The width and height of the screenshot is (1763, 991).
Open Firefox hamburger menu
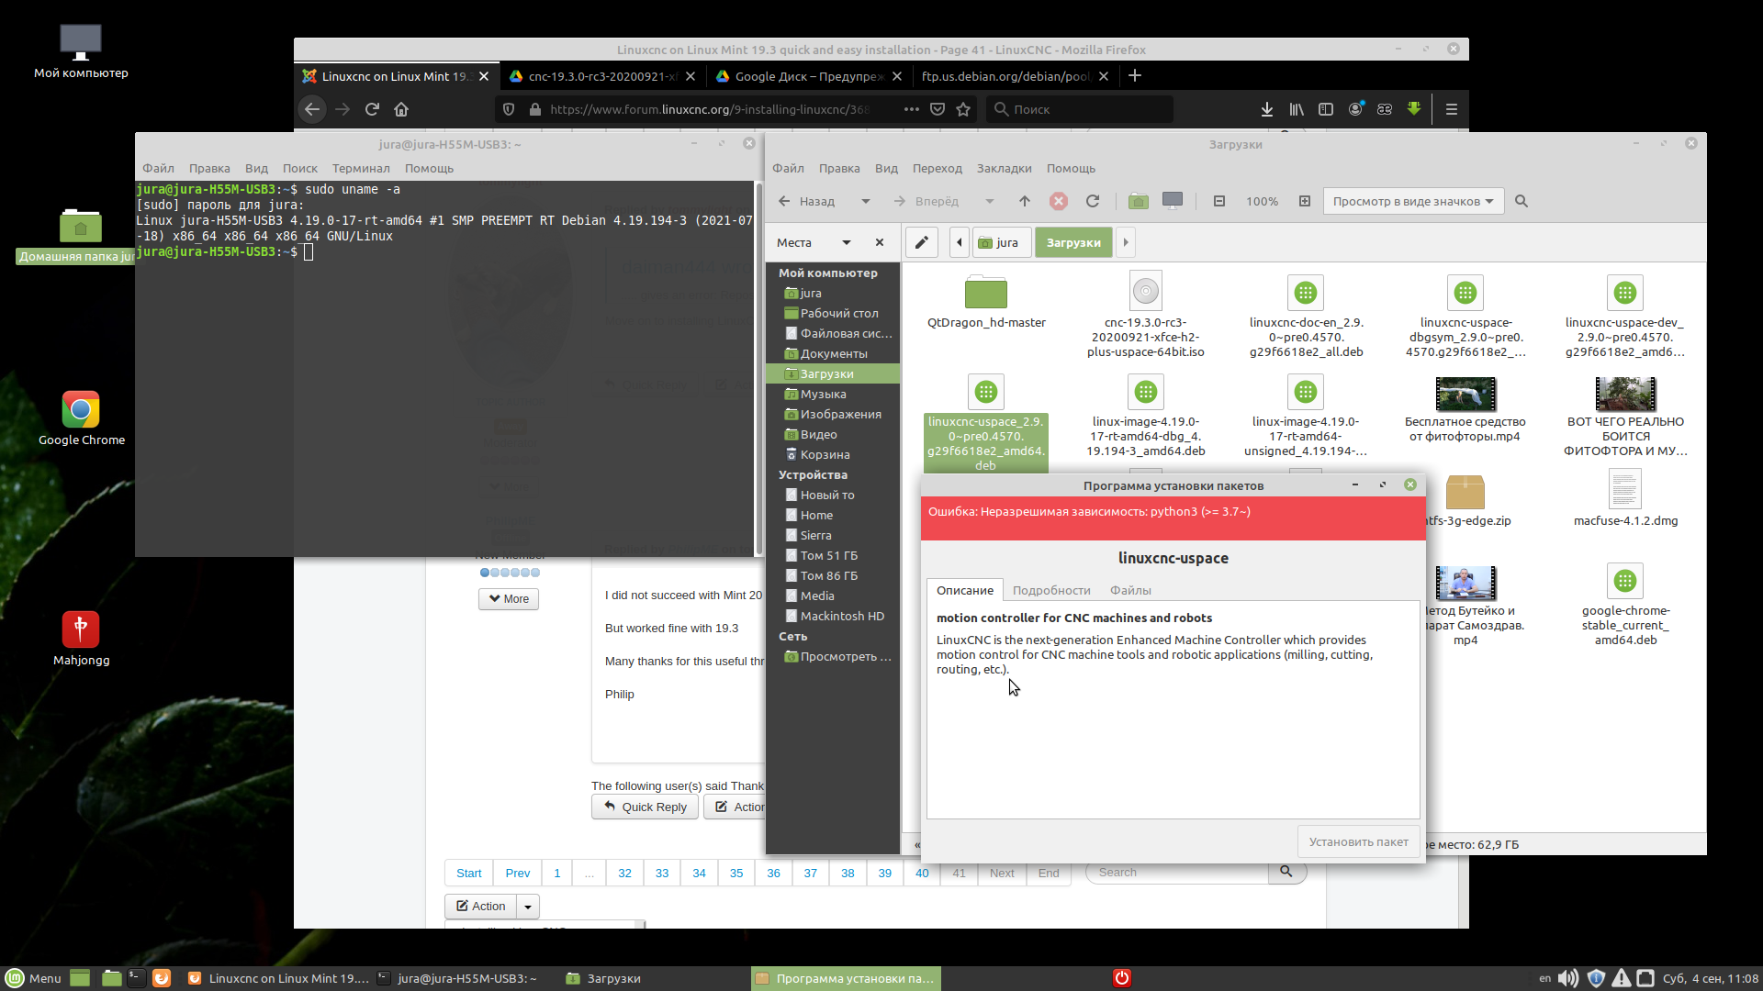(x=1452, y=109)
